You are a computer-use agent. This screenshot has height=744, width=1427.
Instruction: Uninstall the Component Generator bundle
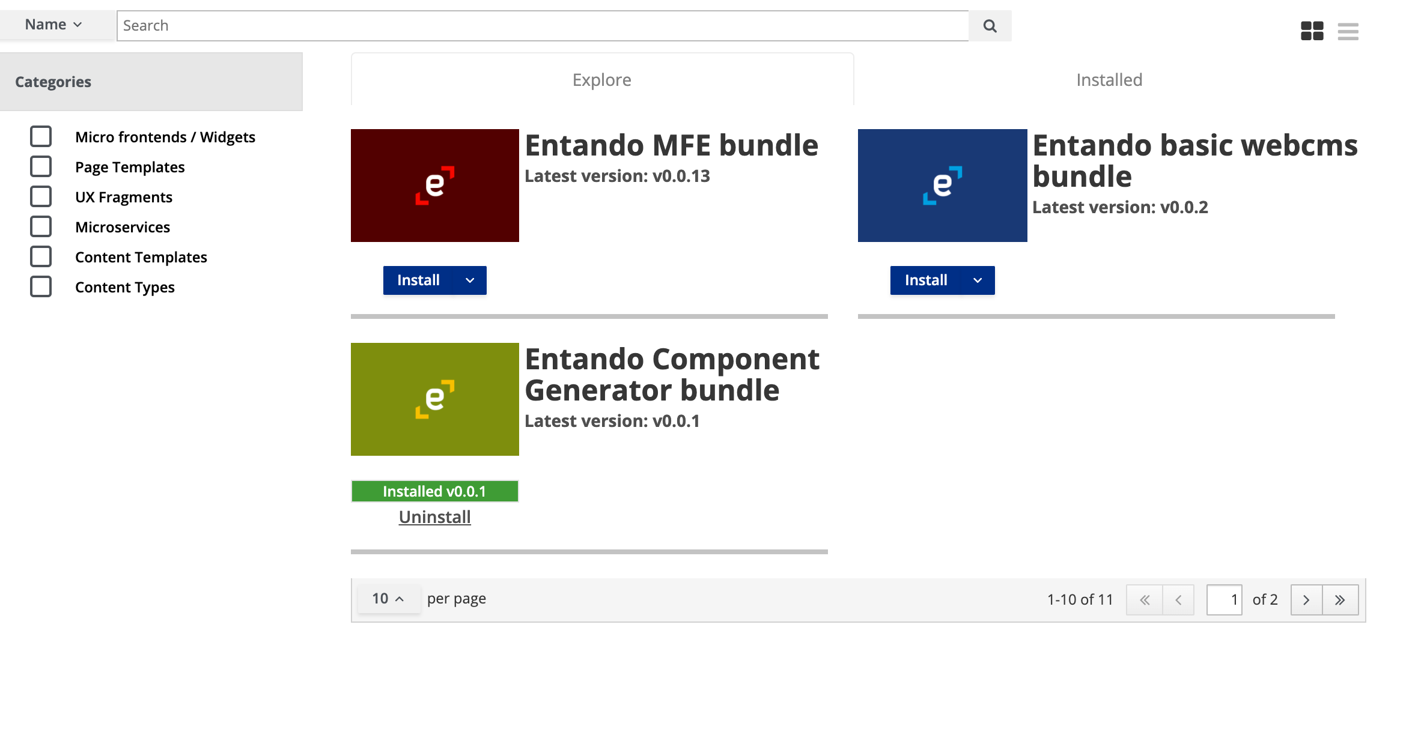434,517
